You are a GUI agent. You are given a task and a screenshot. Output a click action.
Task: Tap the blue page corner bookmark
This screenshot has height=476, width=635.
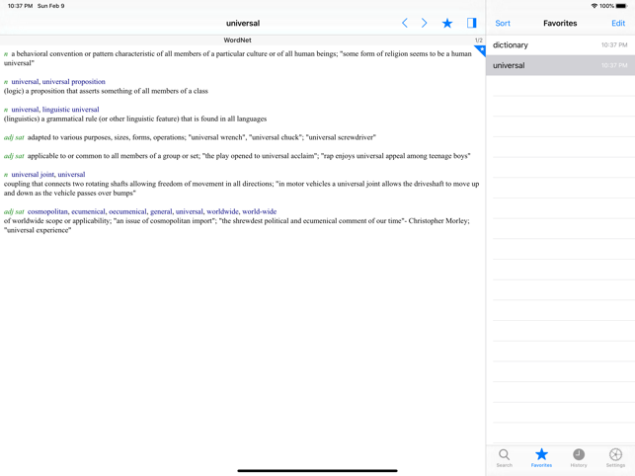[x=480, y=50]
